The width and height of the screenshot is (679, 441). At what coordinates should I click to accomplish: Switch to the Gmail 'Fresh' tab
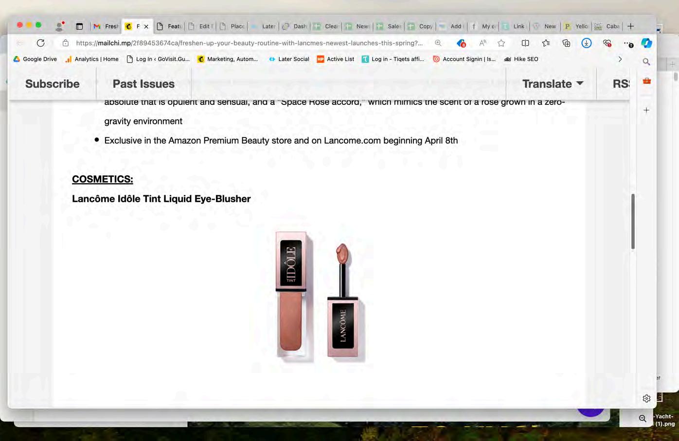(x=106, y=26)
